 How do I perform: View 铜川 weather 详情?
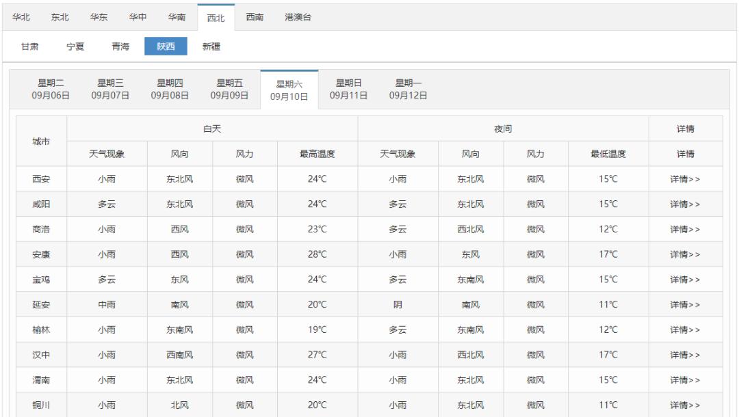point(685,405)
